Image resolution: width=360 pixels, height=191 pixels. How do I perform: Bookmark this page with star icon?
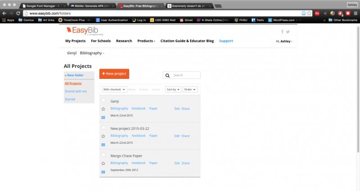tap(309, 13)
